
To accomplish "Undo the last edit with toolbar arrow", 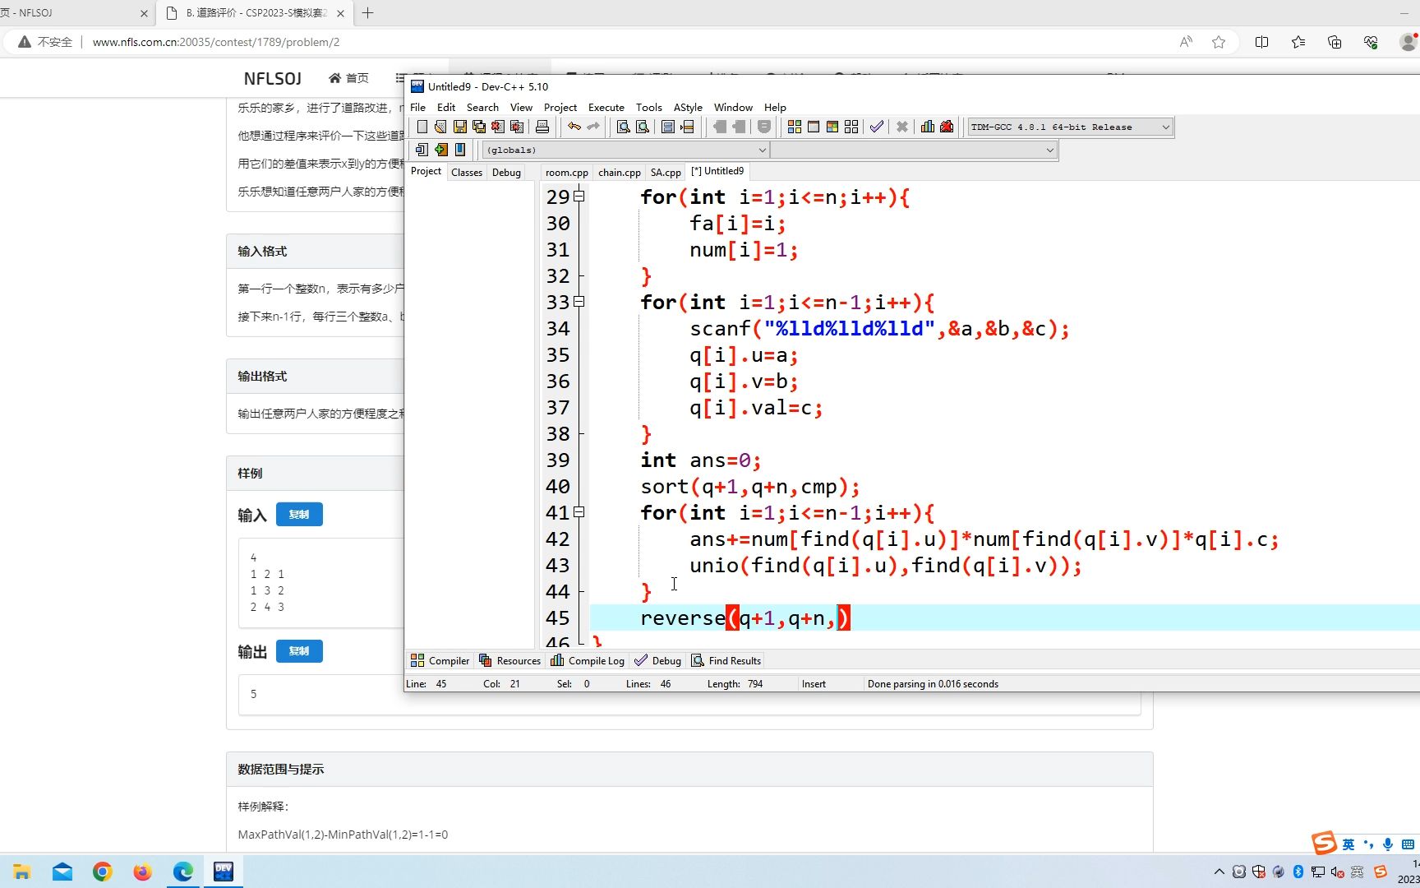I will tap(574, 127).
